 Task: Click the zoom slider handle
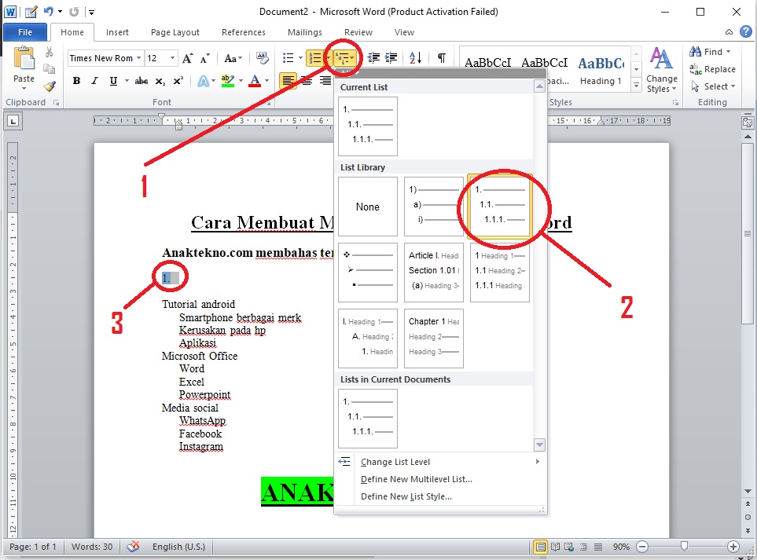[x=684, y=547]
